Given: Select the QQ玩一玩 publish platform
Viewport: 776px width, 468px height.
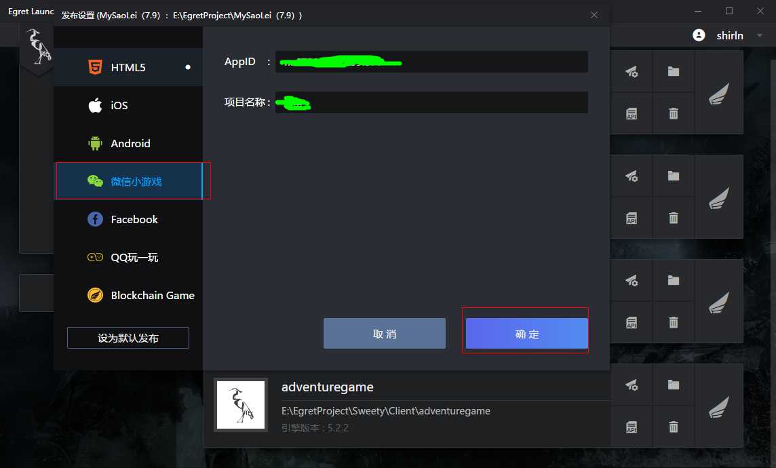Looking at the screenshot, I should (128, 257).
